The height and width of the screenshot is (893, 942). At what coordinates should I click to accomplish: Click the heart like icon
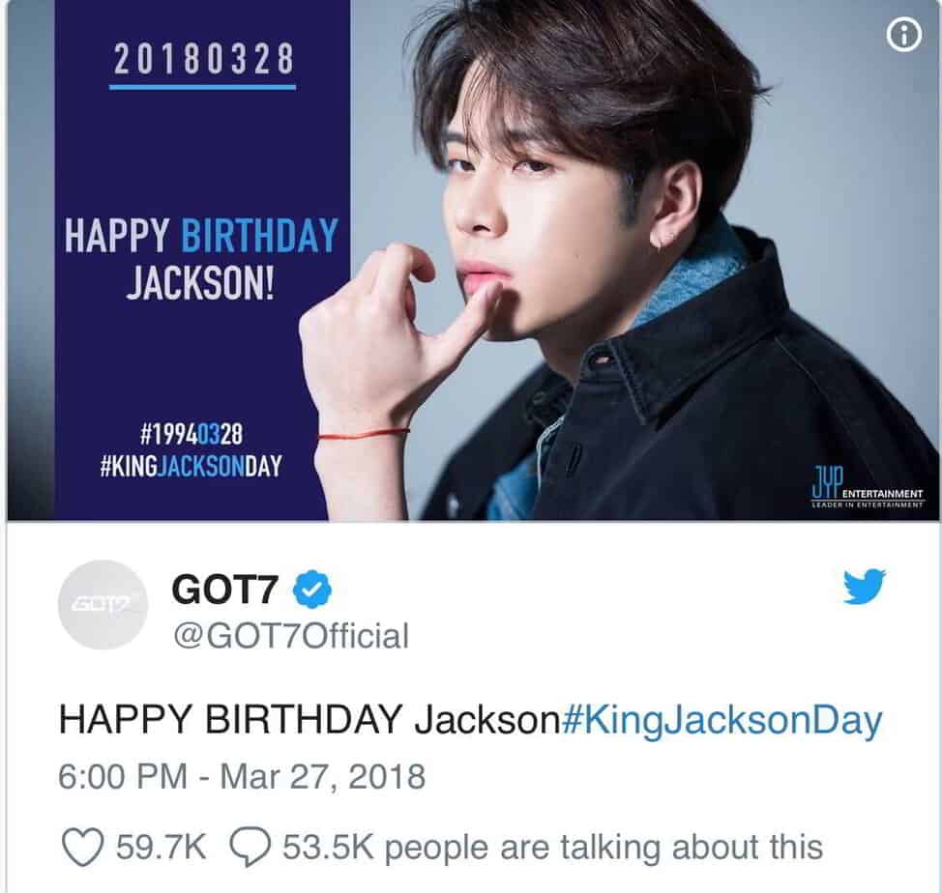coord(83,848)
